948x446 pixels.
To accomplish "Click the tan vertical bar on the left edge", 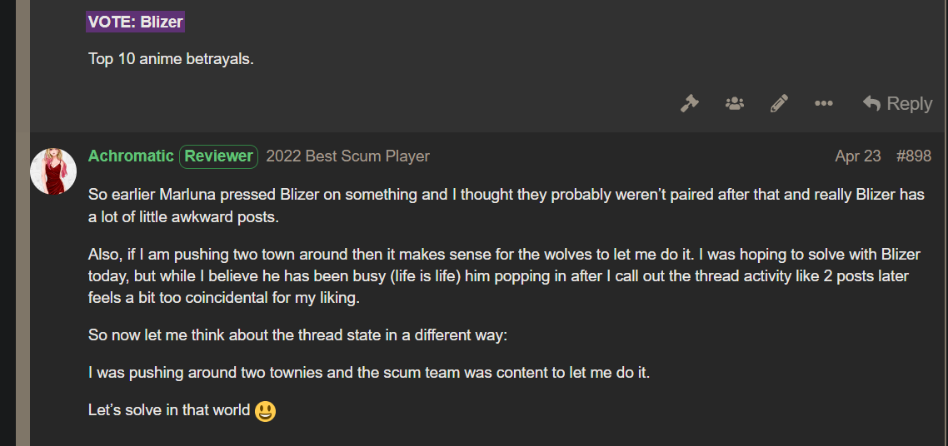I will (23, 223).
